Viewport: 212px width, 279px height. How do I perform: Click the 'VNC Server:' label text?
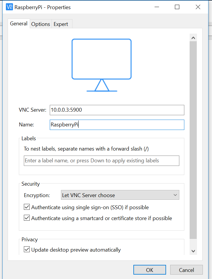(33, 110)
